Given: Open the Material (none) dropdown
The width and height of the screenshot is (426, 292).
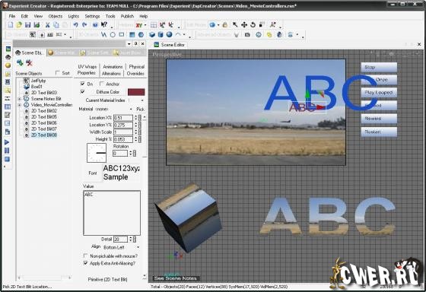Looking at the screenshot, I should [x=113, y=109].
